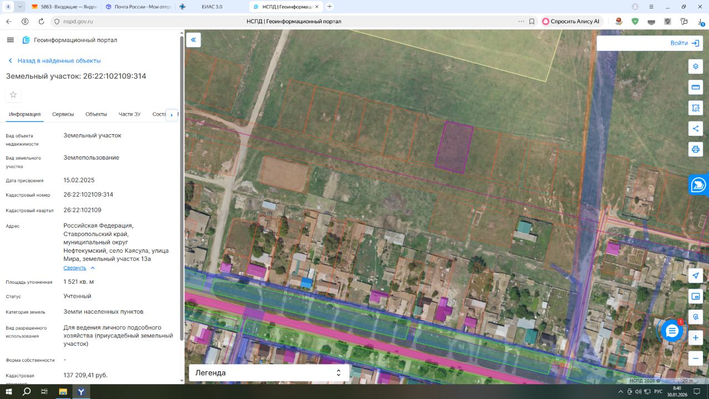Open the taskbar clock and date
The width and height of the screenshot is (709, 399).
(x=677, y=392)
